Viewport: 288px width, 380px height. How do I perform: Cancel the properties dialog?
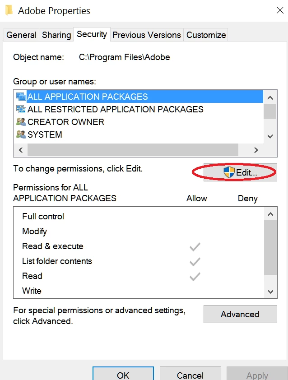[x=190, y=375]
